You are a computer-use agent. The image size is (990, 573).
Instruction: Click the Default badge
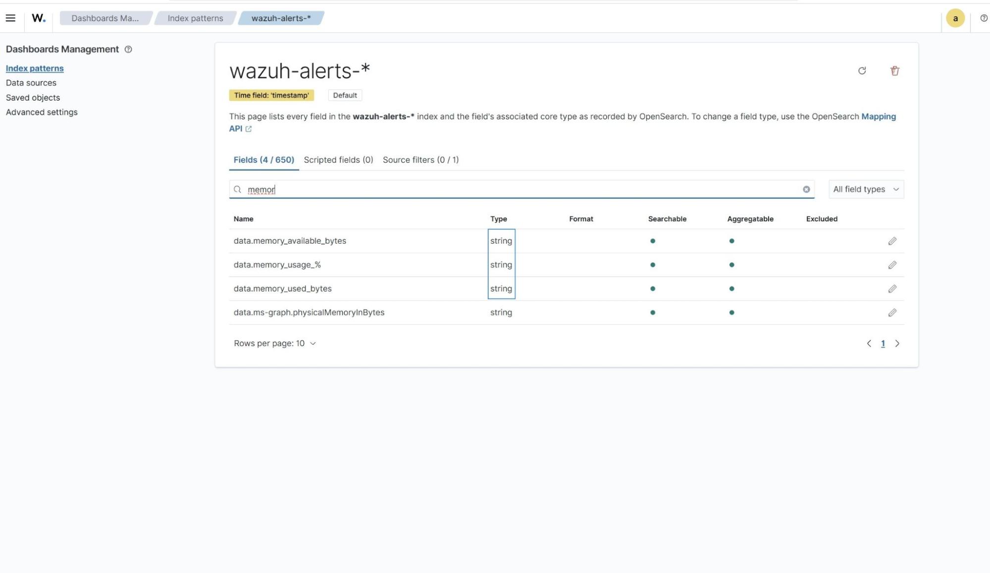tap(345, 95)
